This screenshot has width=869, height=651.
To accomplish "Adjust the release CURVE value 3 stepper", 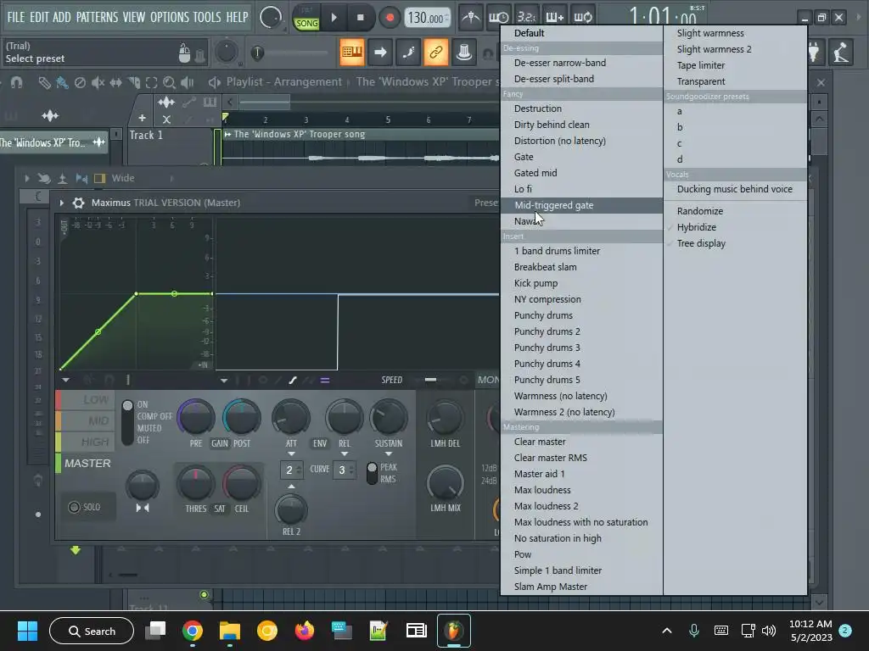I will 344,470.
